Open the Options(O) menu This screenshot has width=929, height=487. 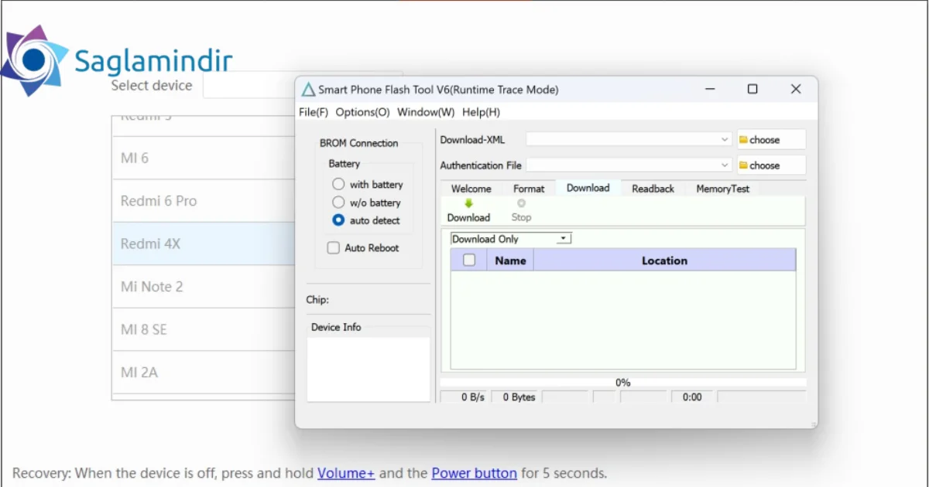coord(362,112)
